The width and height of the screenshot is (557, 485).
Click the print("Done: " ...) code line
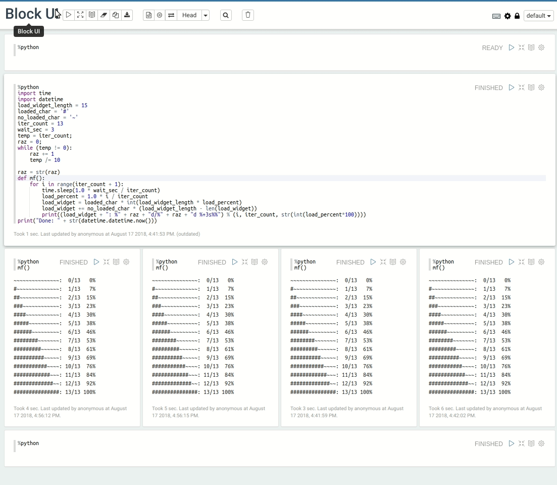pos(87,221)
